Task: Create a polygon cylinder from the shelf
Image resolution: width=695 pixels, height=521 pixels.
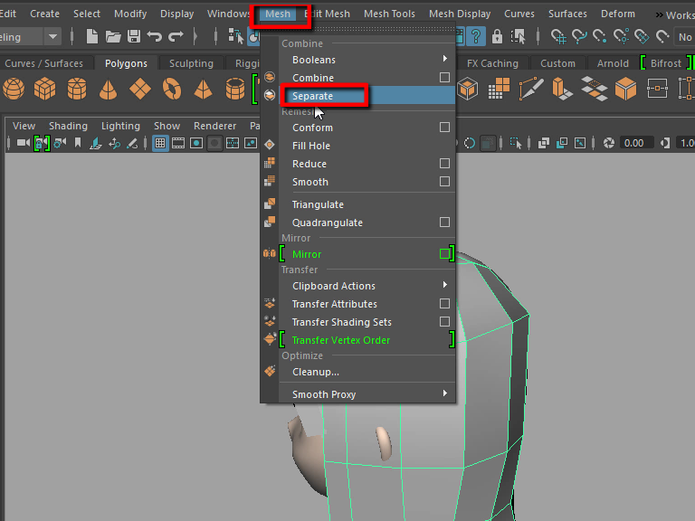Action: click(76, 89)
